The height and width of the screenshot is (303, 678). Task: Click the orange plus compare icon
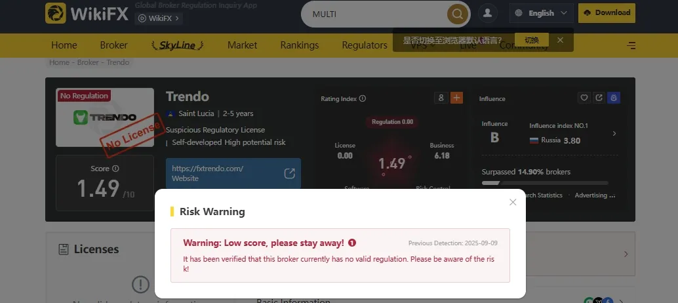pos(456,98)
